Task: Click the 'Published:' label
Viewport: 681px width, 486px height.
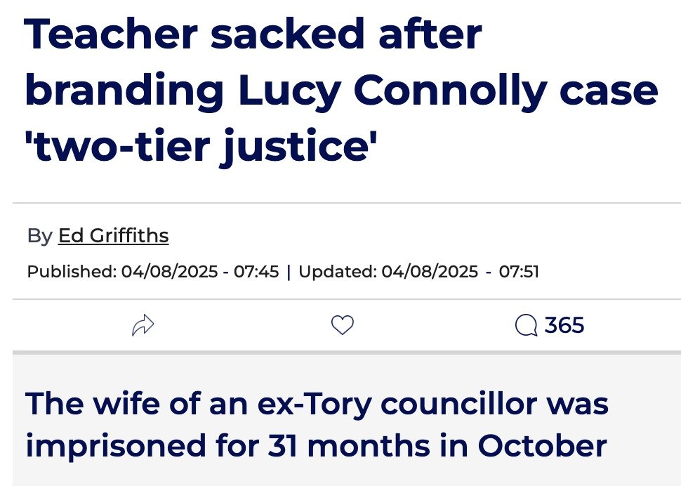Action: (x=72, y=271)
